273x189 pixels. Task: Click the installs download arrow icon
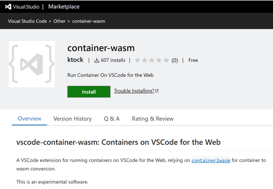(96, 60)
